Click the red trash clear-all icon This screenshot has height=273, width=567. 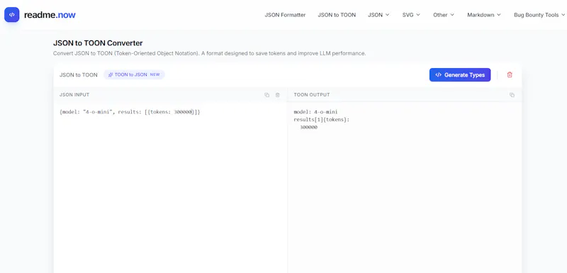point(510,75)
